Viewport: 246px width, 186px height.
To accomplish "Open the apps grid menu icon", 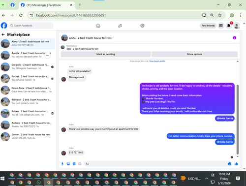I will click(221, 26).
